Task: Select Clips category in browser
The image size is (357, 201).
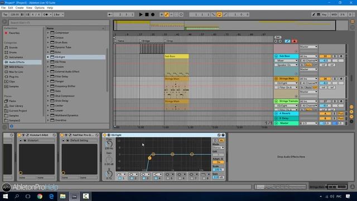Action: 12,82
